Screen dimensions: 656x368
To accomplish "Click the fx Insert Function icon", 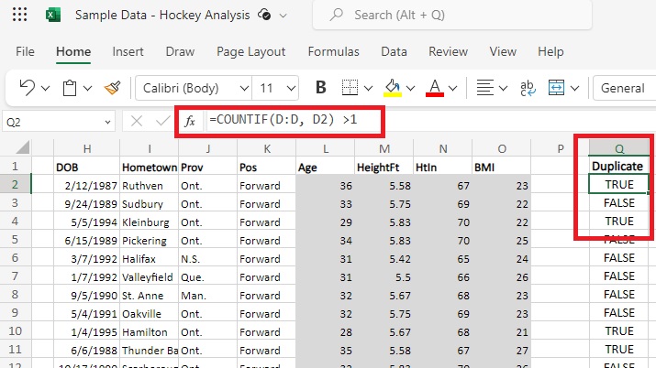I will 190,122.
